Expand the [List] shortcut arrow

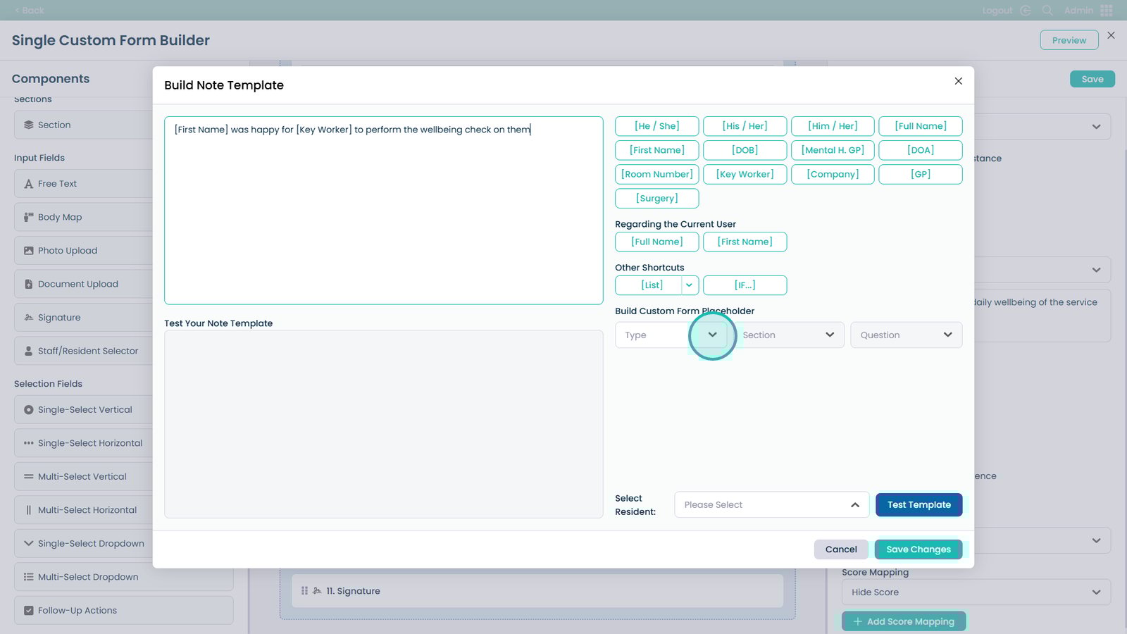tap(689, 285)
